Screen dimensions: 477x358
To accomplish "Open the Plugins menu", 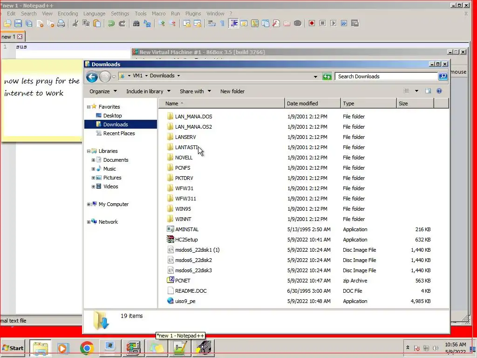I will pos(193,14).
